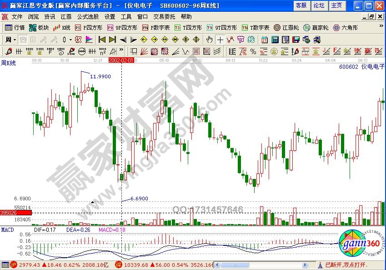The height and width of the screenshot is (270, 386).
Task: Expand the candlestick style dropdown arrow
Action: 70,39
